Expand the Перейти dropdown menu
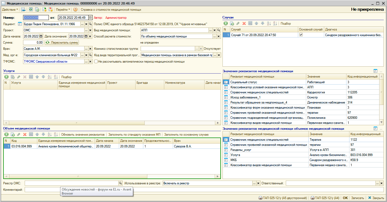This screenshot has height=202, width=387. [x=63, y=10]
